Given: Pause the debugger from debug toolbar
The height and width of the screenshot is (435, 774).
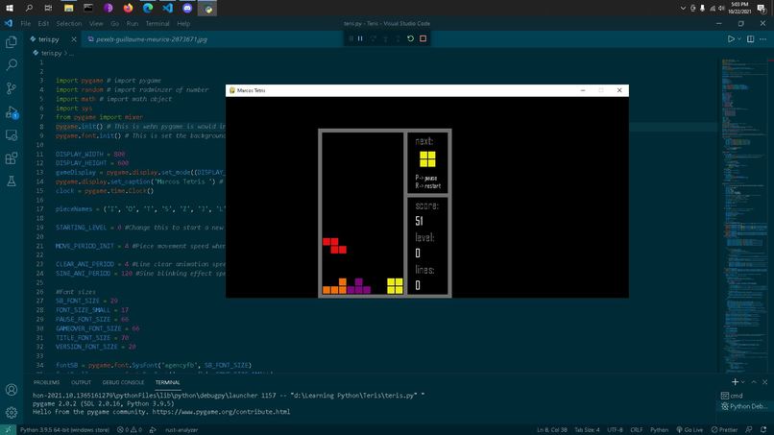Looking at the screenshot, I should (360, 38).
